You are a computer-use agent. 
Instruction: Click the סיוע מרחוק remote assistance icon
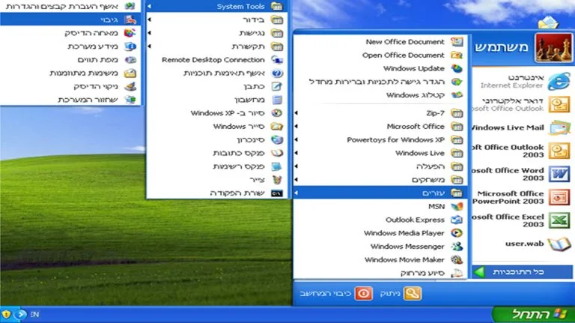coord(457,273)
